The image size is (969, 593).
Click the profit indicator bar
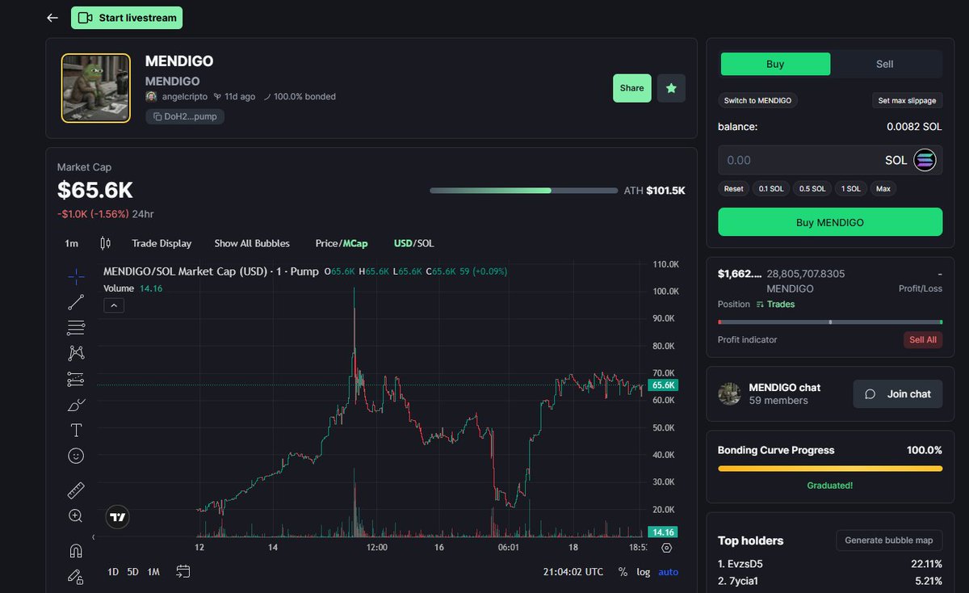tap(830, 322)
